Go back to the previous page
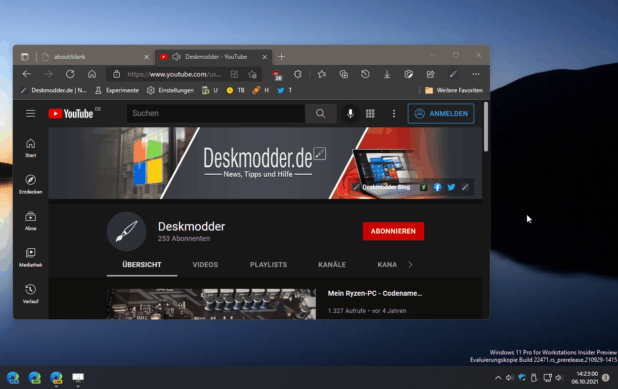The height and width of the screenshot is (389, 618). 27,74
